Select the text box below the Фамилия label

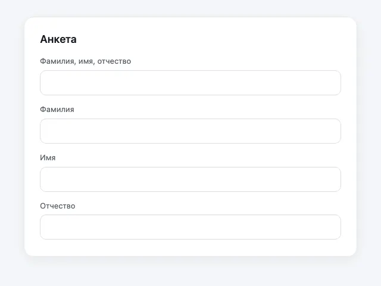(190, 131)
